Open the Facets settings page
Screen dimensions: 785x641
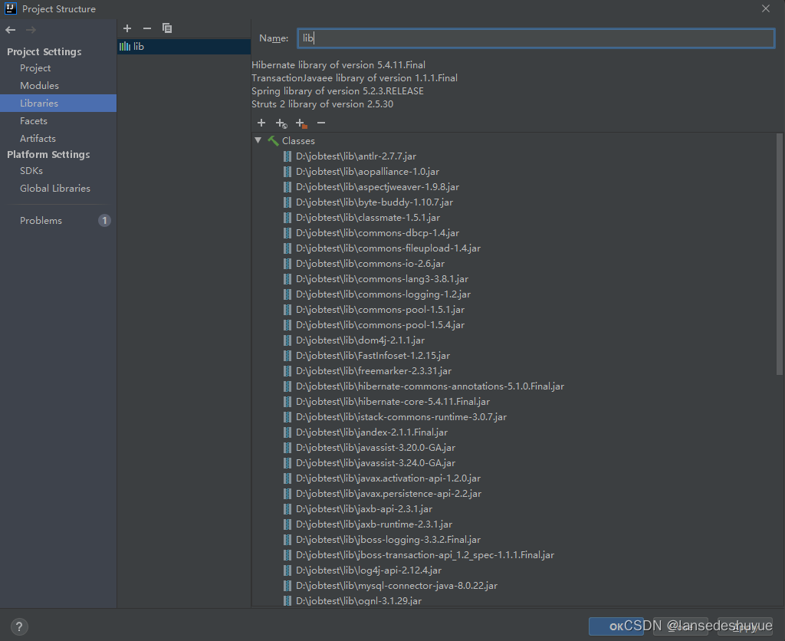pos(34,120)
